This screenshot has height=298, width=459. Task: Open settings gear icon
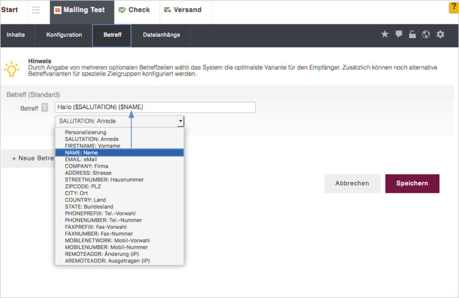(440, 34)
